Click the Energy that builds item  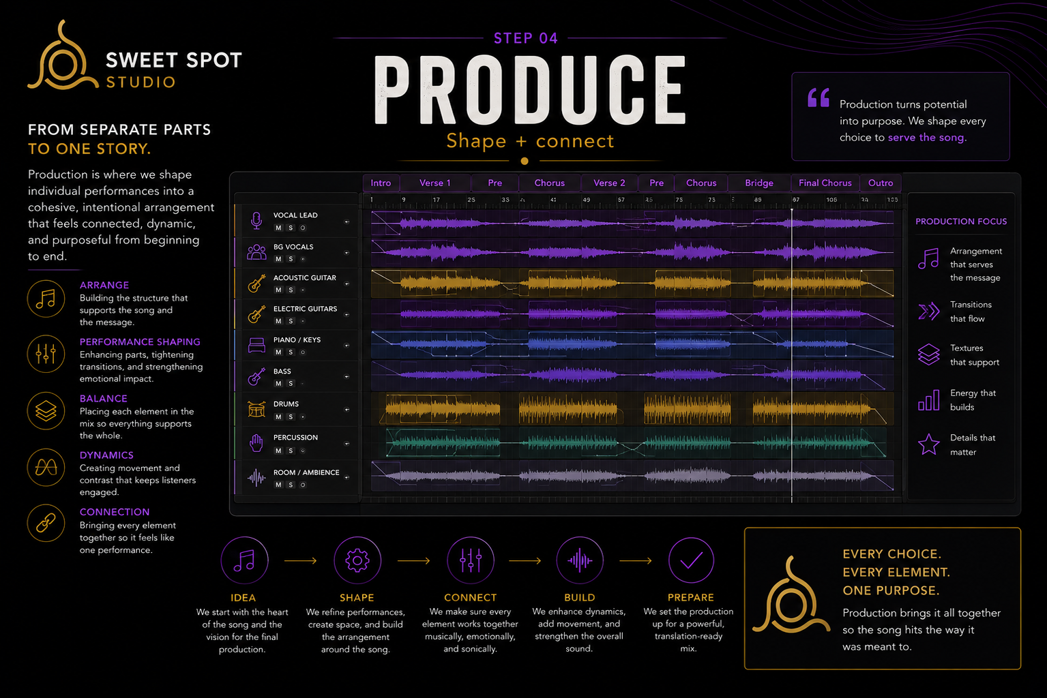point(958,400)
